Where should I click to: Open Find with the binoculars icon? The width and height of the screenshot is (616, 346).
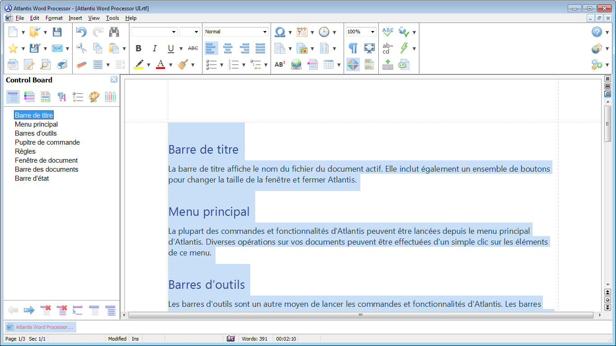point(114,32)
